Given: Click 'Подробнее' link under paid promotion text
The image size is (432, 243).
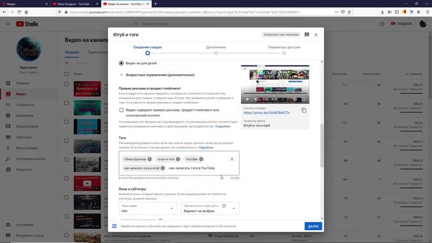Looking at the screenshot, I should pos(223,126).
